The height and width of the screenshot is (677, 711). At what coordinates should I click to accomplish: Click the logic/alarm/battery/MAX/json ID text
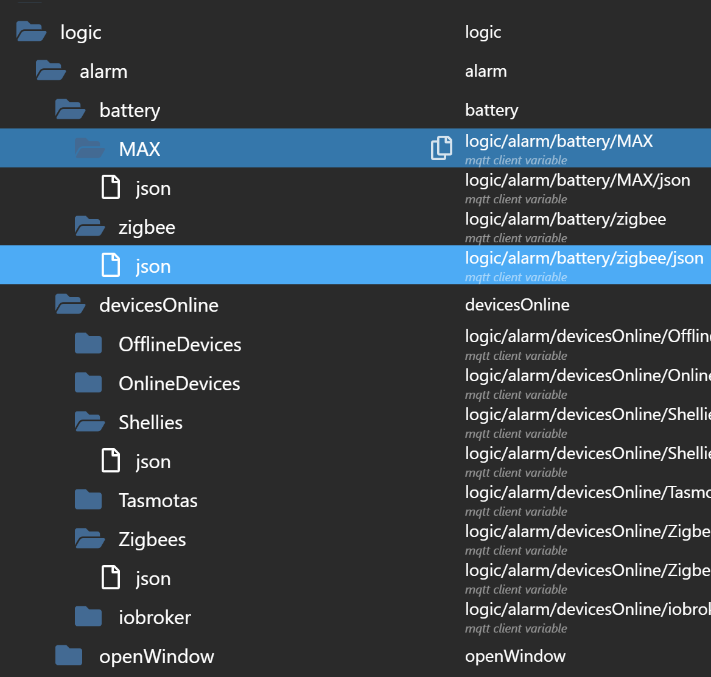(x=577, y=180)
